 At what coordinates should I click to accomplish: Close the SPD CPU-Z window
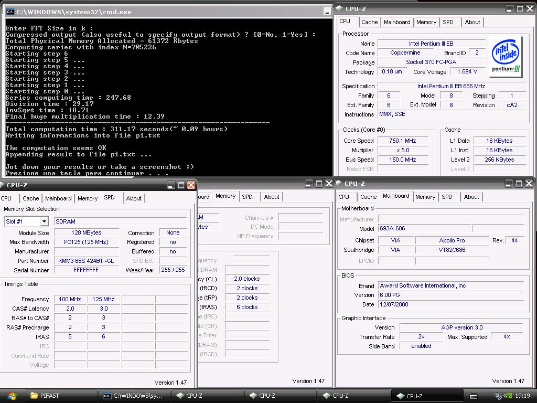tap(191, 185)
